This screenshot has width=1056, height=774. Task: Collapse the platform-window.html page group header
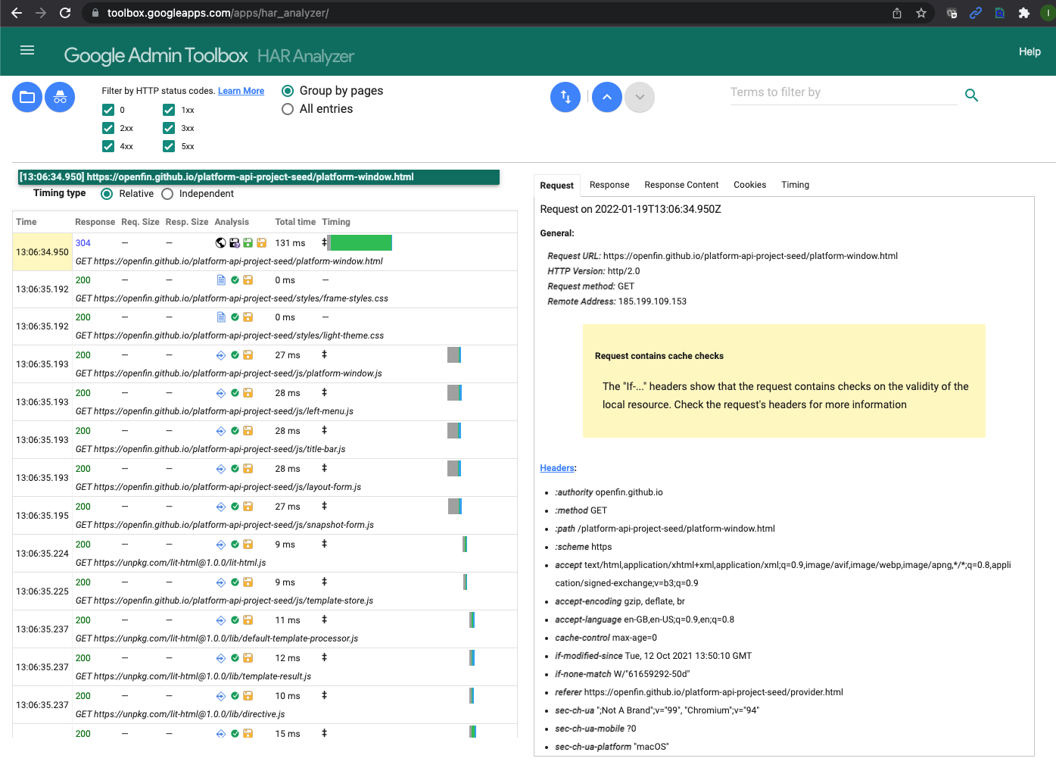point(259,177)
